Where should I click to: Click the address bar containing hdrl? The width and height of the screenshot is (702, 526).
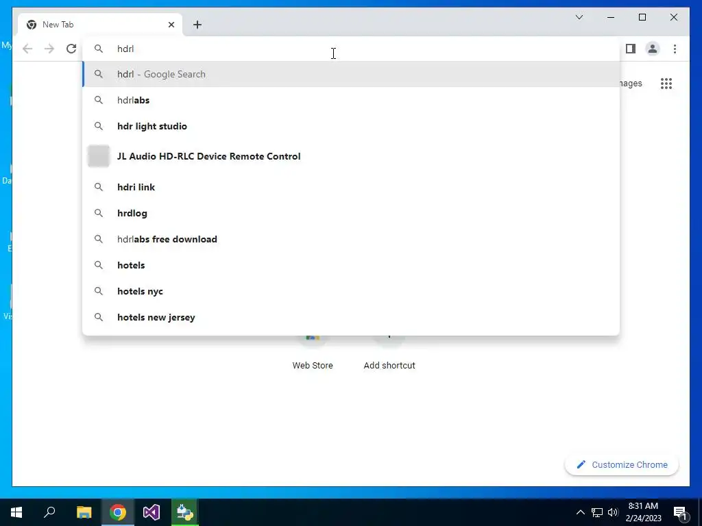click(352, 49)
